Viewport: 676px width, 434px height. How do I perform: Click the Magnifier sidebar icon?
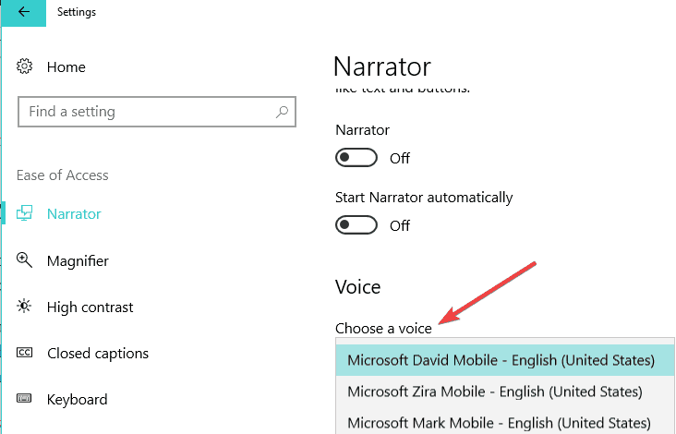click(x=25, y=261)
